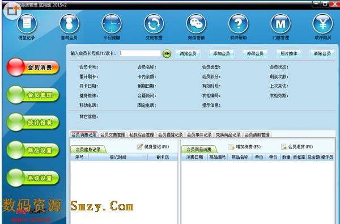Image resolution: width=340 pixels, height=224 pixels.
Task: Click the 数量 column header
Action: point(286,157)
